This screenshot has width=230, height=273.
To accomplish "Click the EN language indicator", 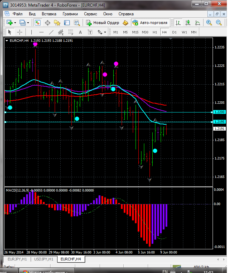I will click(x=164, y=271).
